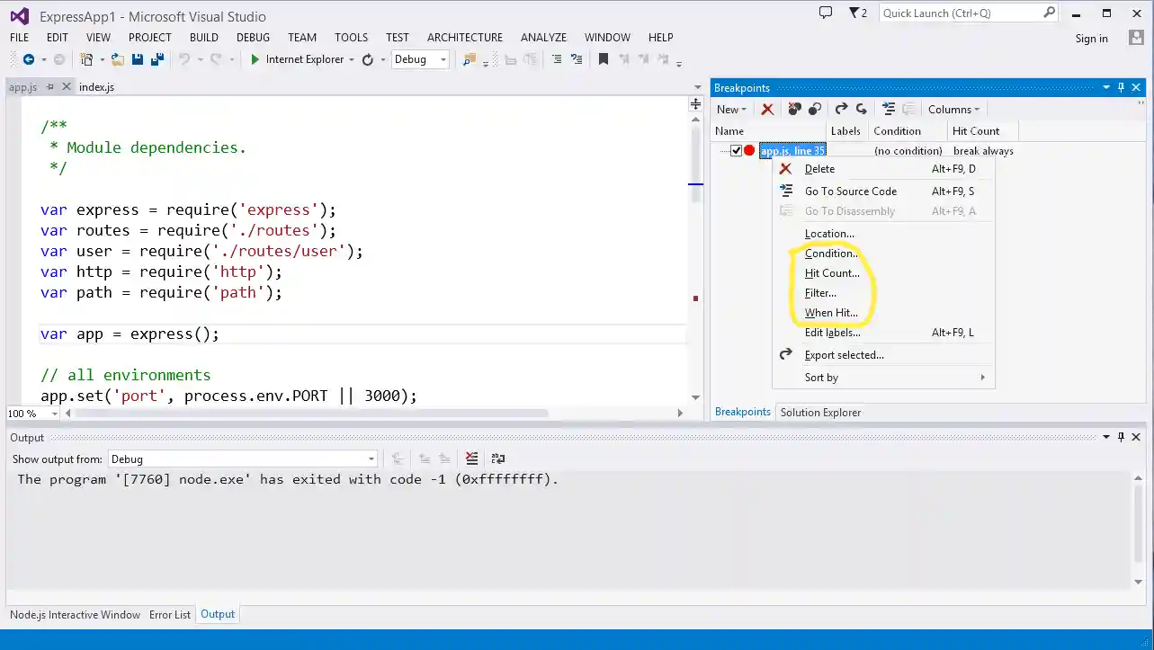Clear All text in the Output window

(x=471, y=459)
